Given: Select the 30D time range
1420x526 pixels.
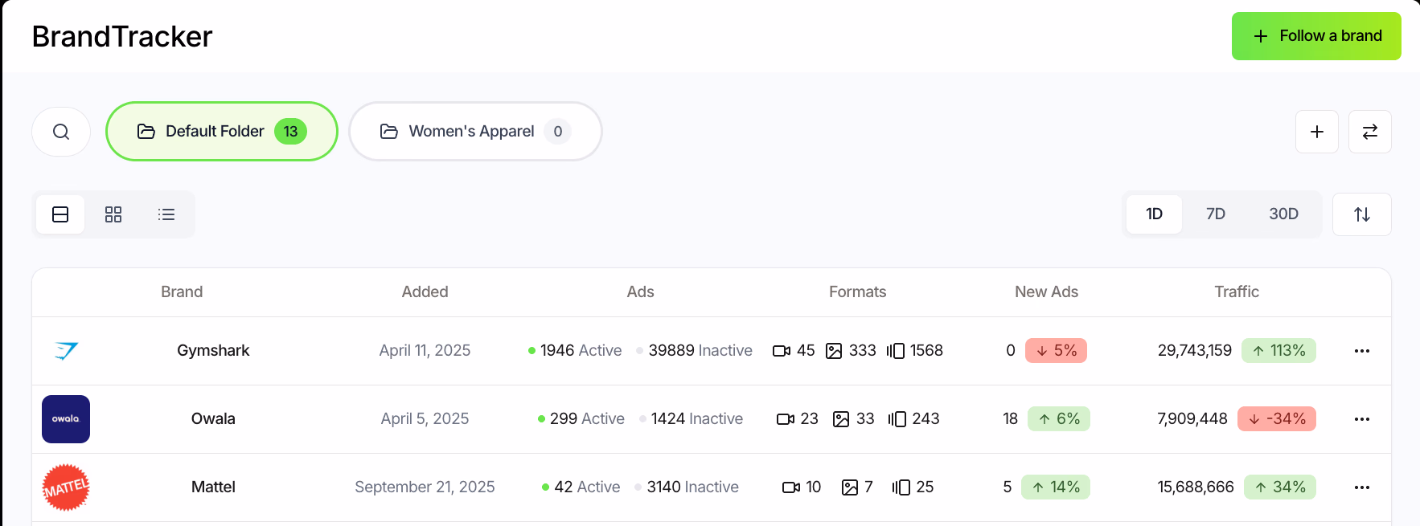Looking at the screenshot, I should click(x=1283, y=214).
